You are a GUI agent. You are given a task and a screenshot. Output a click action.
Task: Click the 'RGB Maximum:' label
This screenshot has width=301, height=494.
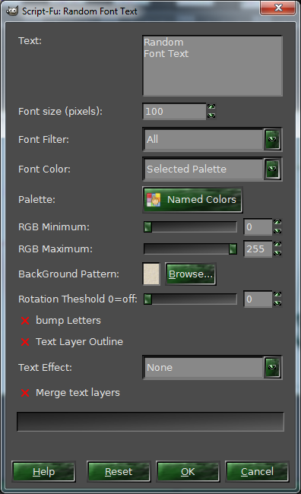[55, 249]
